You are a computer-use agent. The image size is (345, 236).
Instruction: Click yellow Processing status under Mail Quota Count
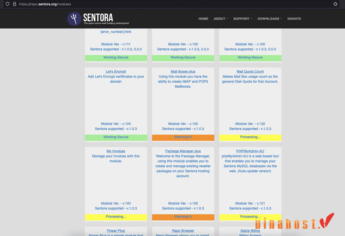[250, 137]
